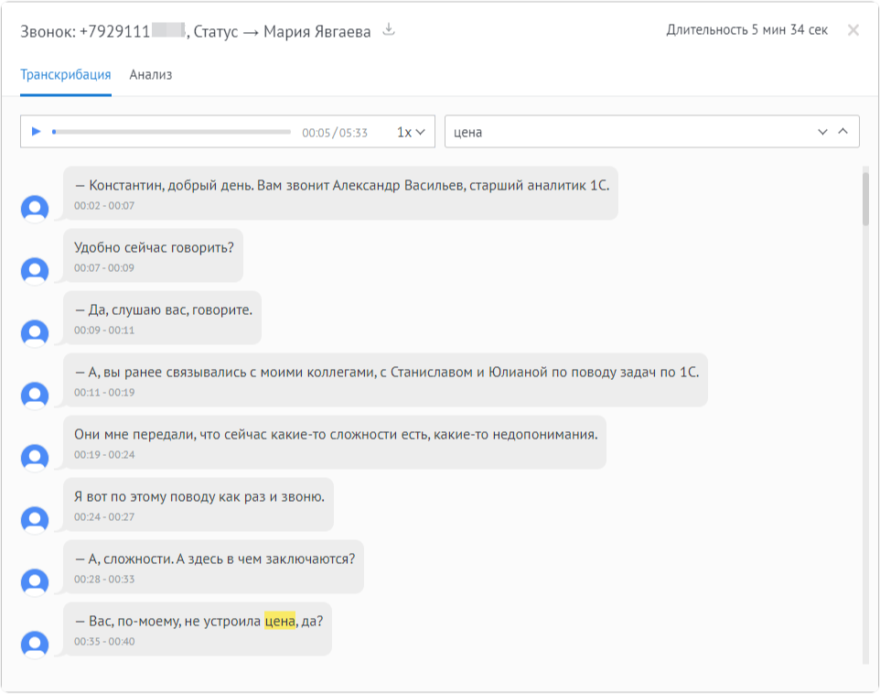This screenshot has height=694, width=880.
Task: Click timestamp 00:09 - 00:11
Action: point(104,331)
